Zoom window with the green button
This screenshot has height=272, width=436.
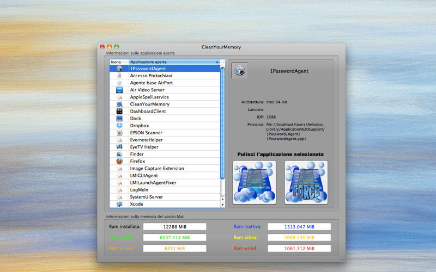(117, 47)
